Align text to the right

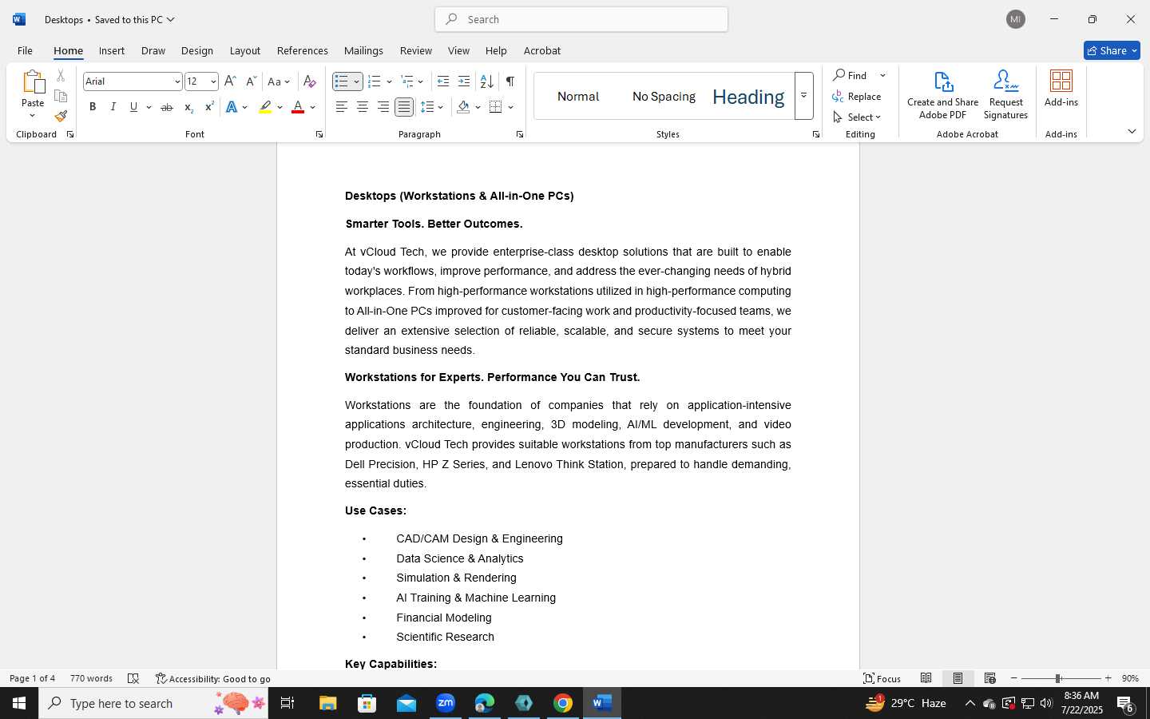383,107
